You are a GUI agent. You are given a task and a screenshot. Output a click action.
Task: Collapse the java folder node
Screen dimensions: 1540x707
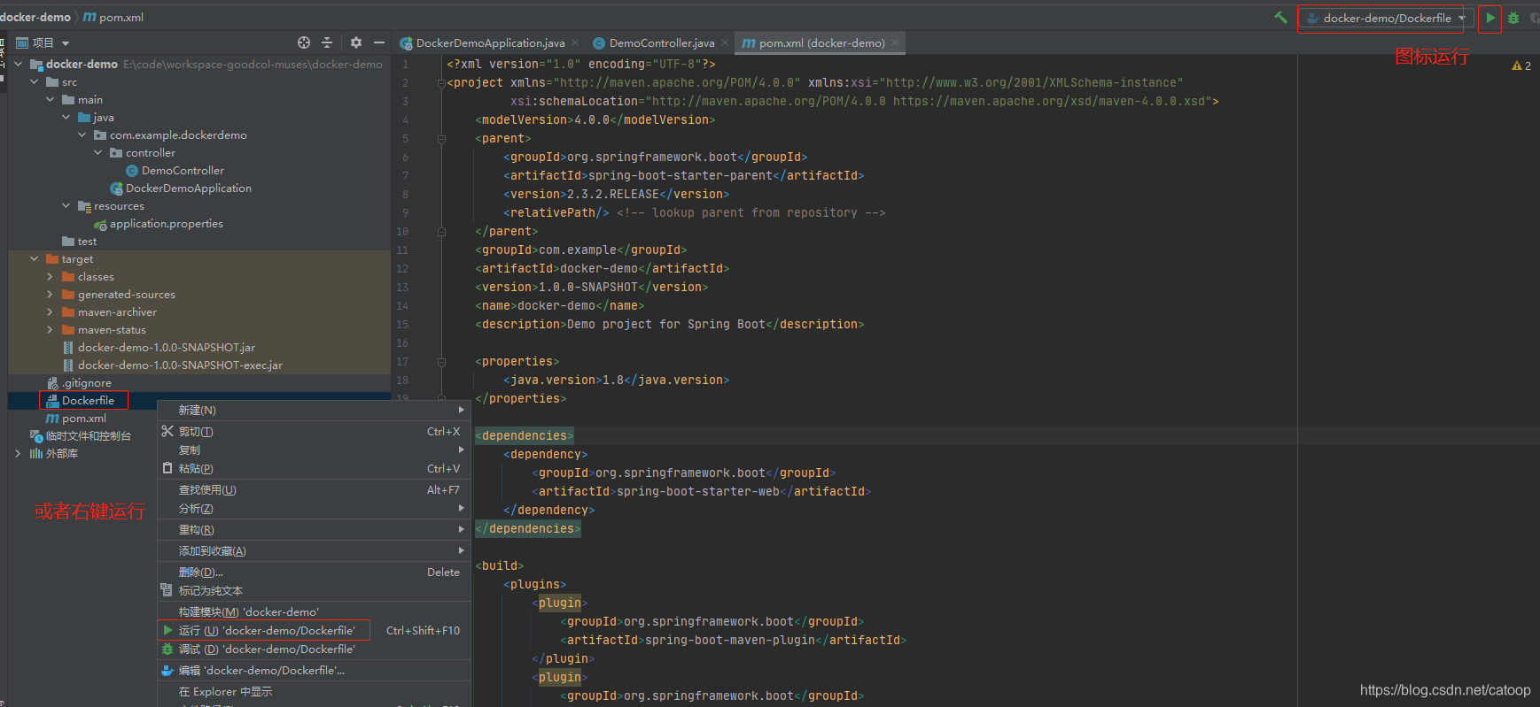[66, 117]
